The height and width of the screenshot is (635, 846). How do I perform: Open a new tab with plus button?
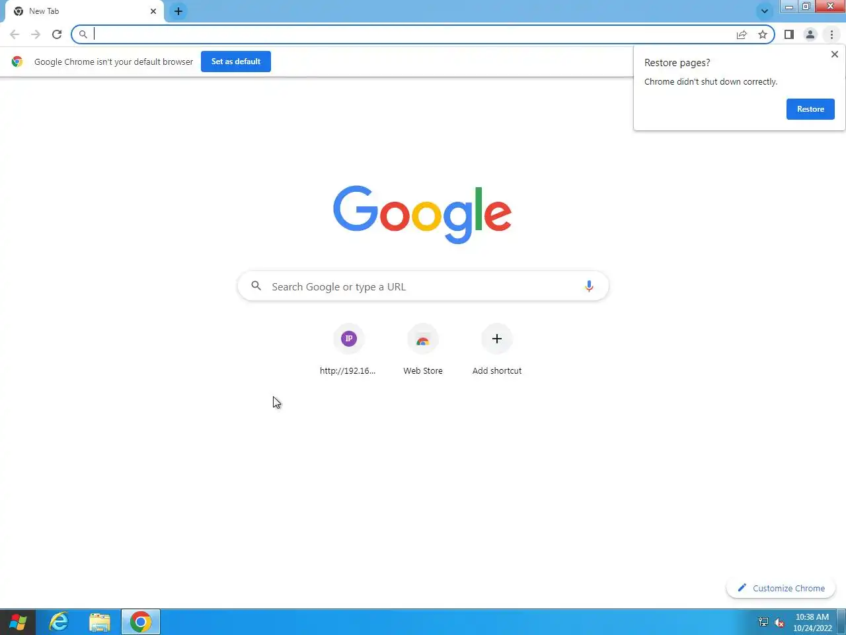point(178,11)
